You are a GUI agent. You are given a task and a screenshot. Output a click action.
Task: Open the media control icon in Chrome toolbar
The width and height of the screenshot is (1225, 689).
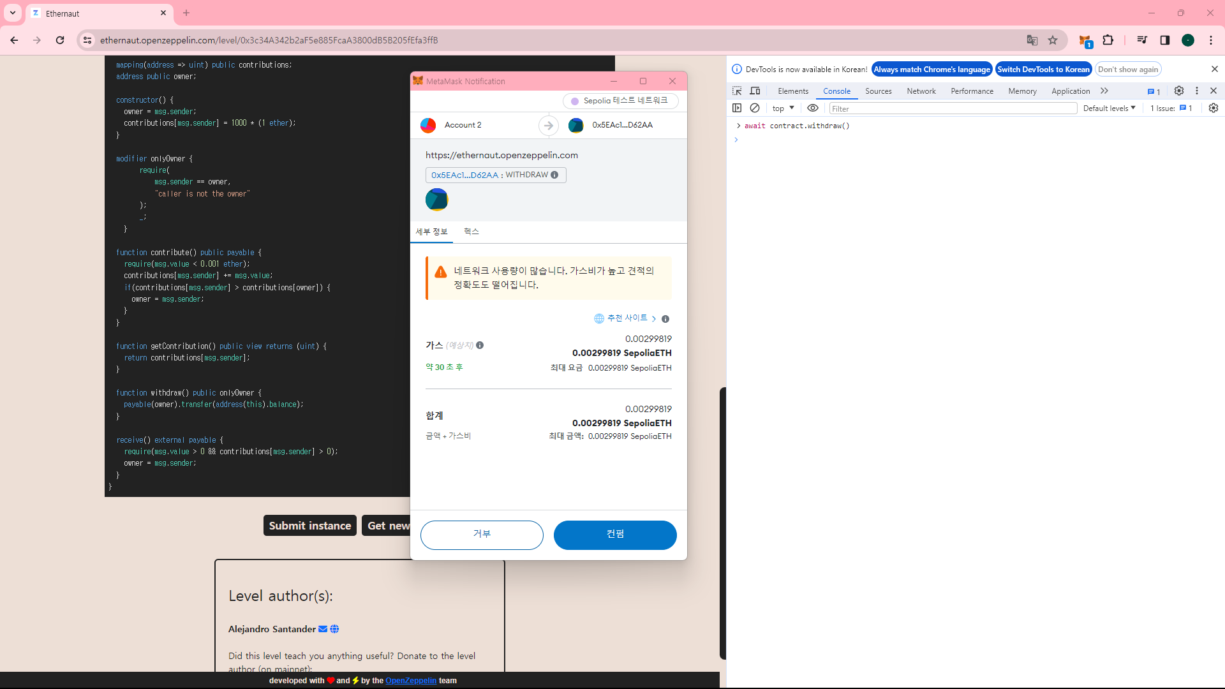(x=1142, y=40)
